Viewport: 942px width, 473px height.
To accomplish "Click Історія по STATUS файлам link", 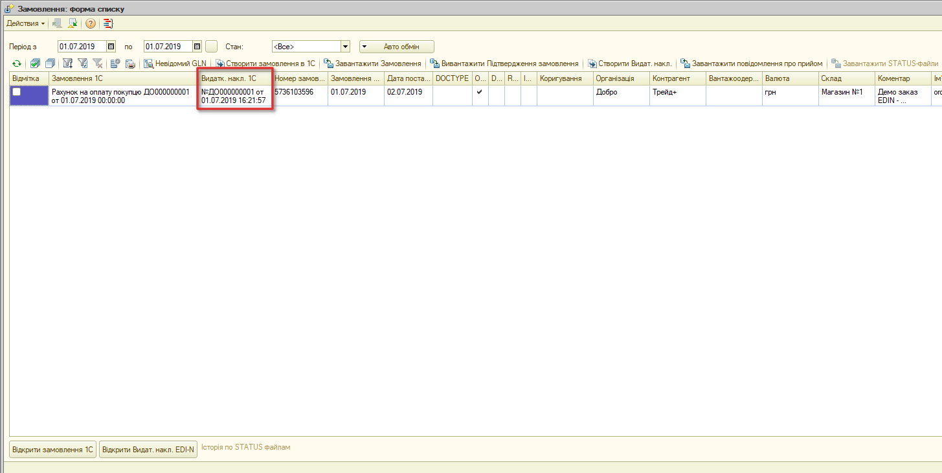I will coord(245,447).
